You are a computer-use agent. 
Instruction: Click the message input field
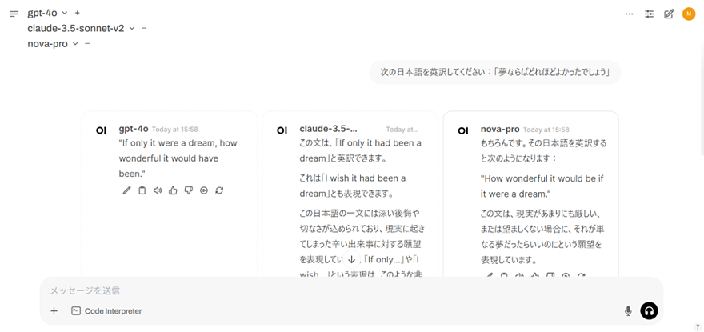tap(320, 290)
